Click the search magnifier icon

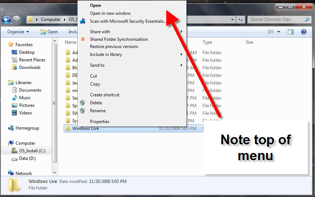pyautogui.click(x=307, y=19)
